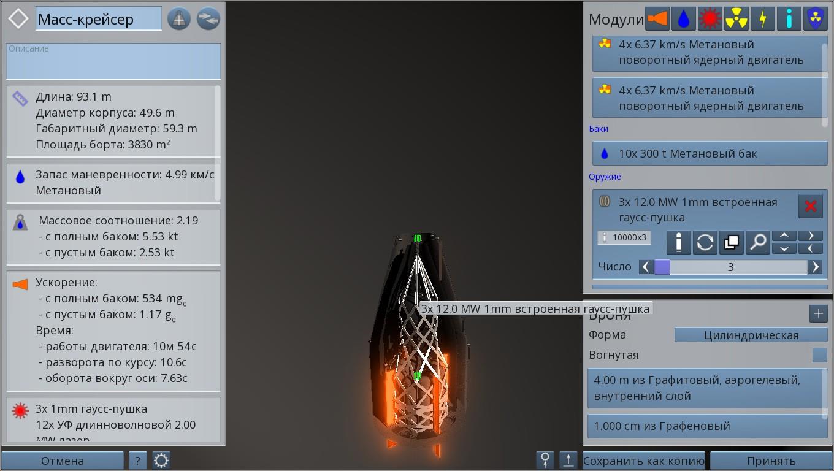Toggle the Вогнутая armor checkbox
This screenshot has height=471, width=834.
coord(819,355)
